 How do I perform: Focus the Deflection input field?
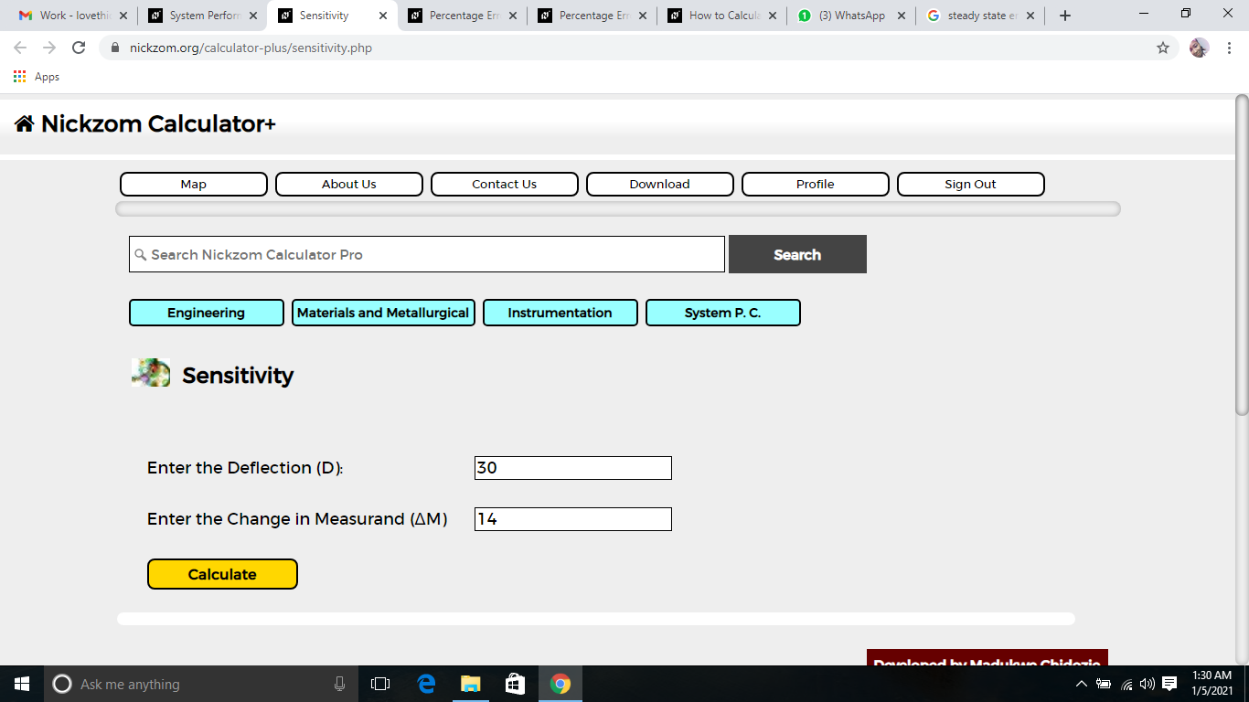pos(573,468)
